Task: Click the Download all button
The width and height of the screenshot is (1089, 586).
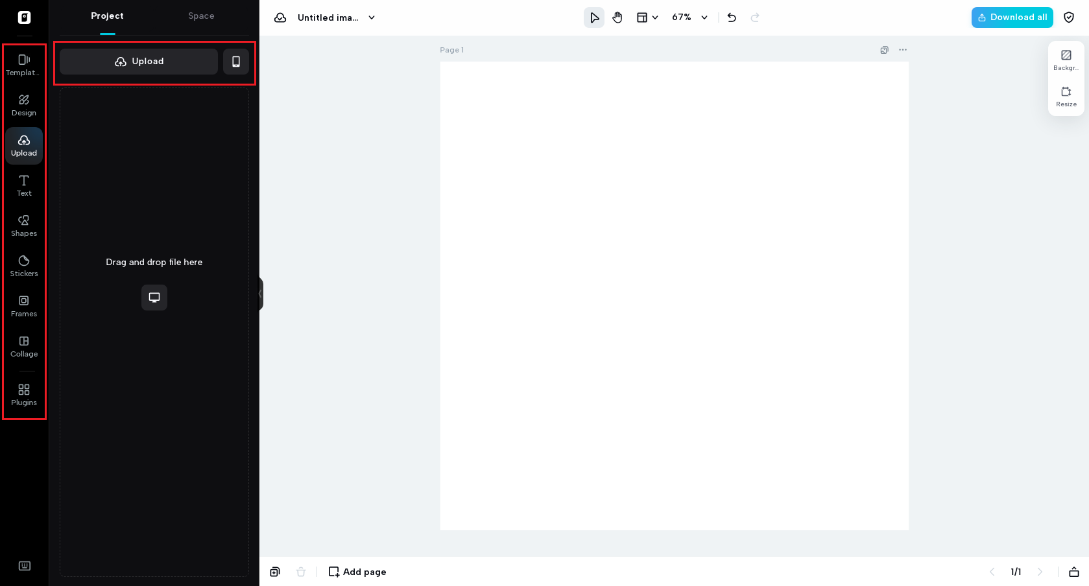Action: click(1012, 18)
